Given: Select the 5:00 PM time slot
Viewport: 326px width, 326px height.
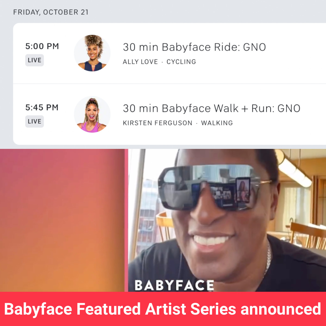Looking at the screenshot, I should click(x=42, y=46).
